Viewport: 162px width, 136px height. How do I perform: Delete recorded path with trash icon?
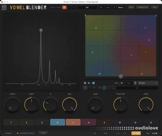pos(135,83)
